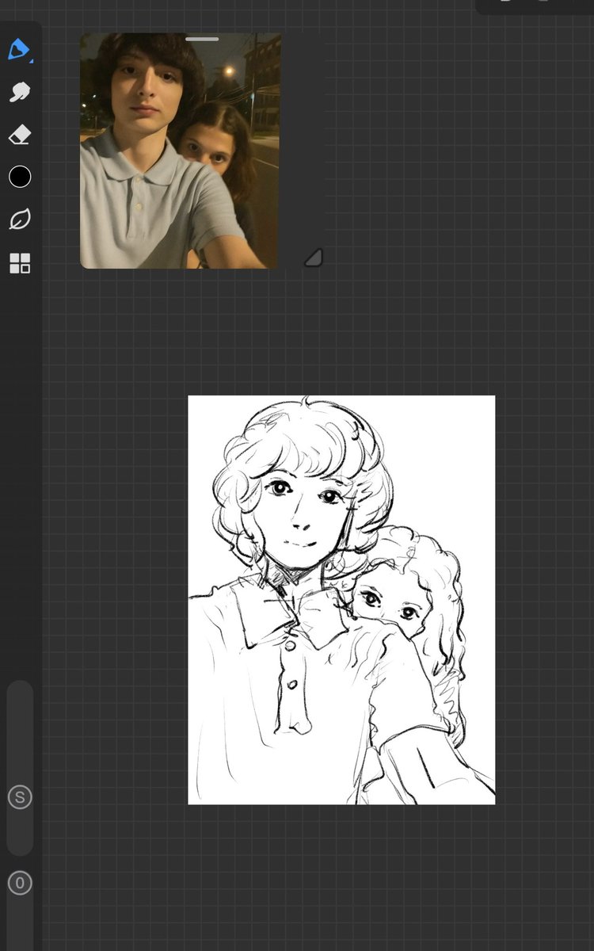594x951 pixels.
Task: Grab the white handle bar atop reference photo
Action: (203, 38)
